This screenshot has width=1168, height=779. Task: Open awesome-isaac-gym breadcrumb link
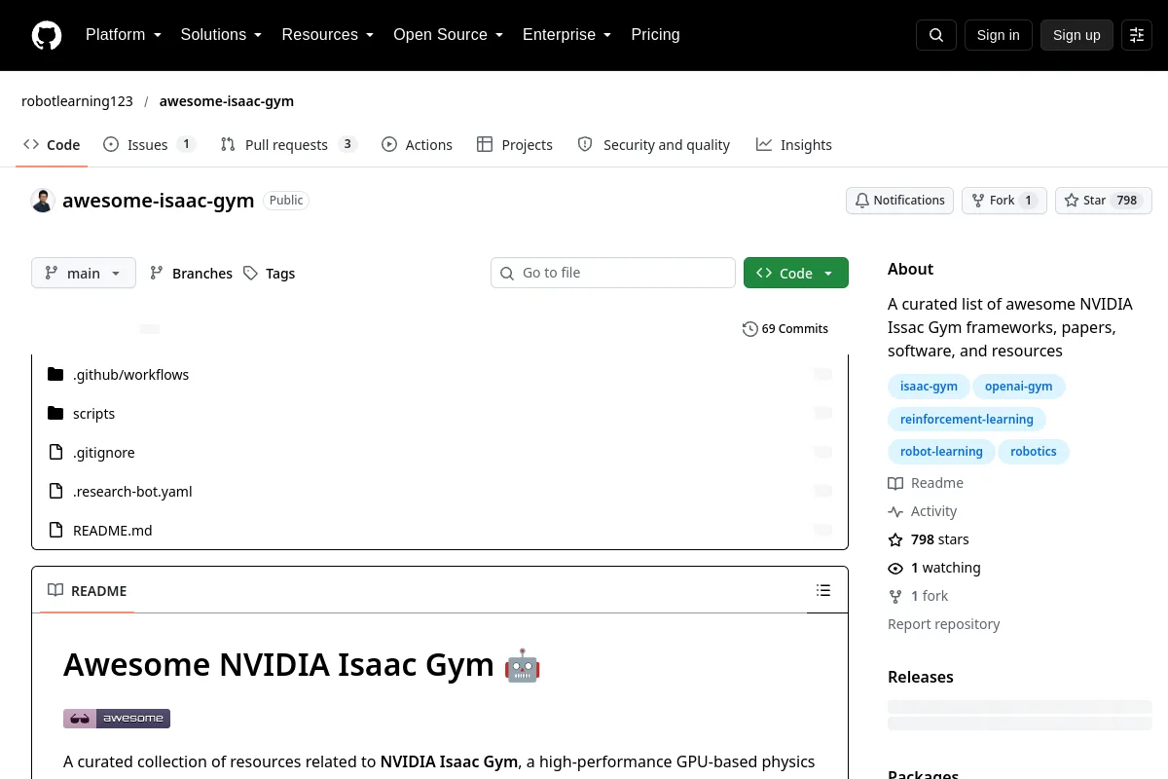pos(227,101)
